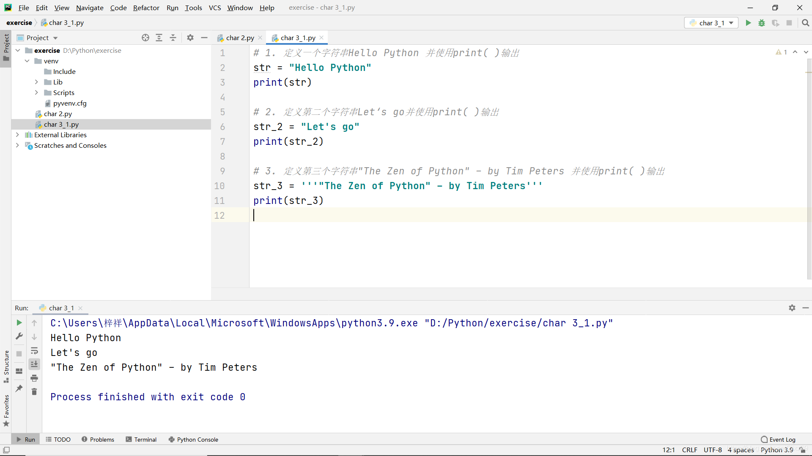The width and height of the screenshot is (812, 456).
Task: Collapse all in Project panel
Action: pos(173,38)
